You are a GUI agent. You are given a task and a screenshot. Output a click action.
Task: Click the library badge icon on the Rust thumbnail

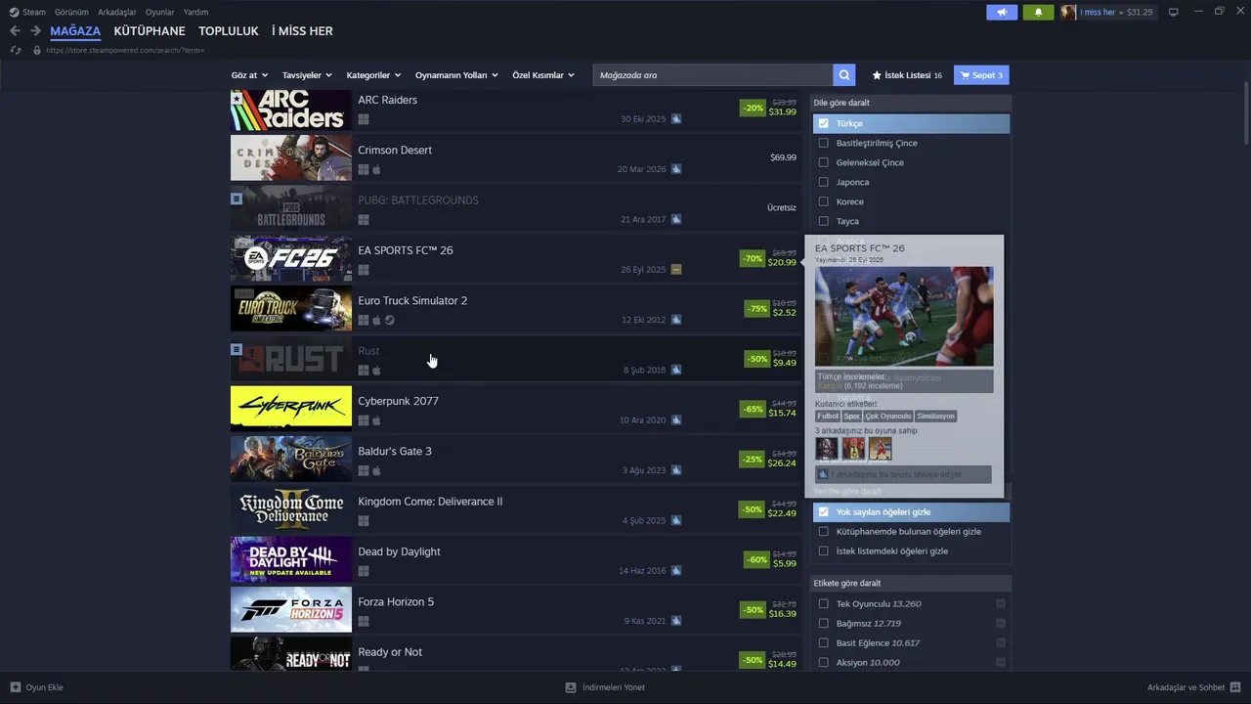[x=237, y=349]
